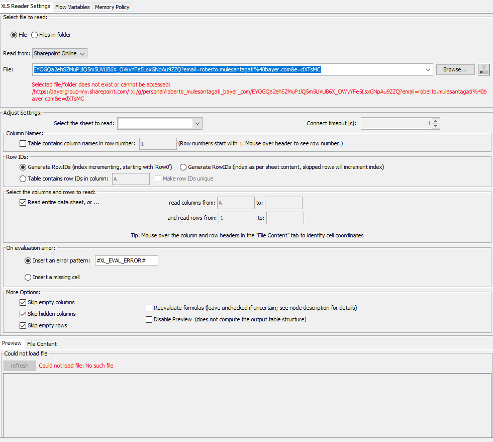Toggle the Make row IDs unique checkbox

point(158,179)
